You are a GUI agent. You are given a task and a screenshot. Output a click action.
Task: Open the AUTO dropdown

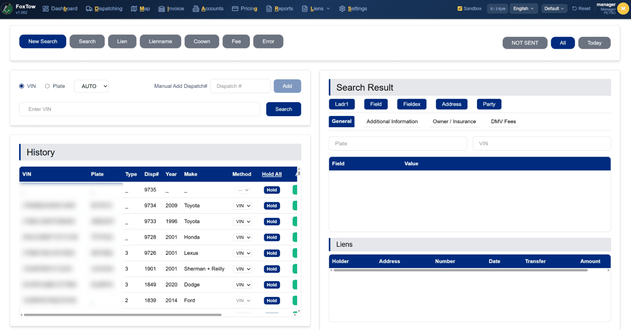(x=91, y=86)
